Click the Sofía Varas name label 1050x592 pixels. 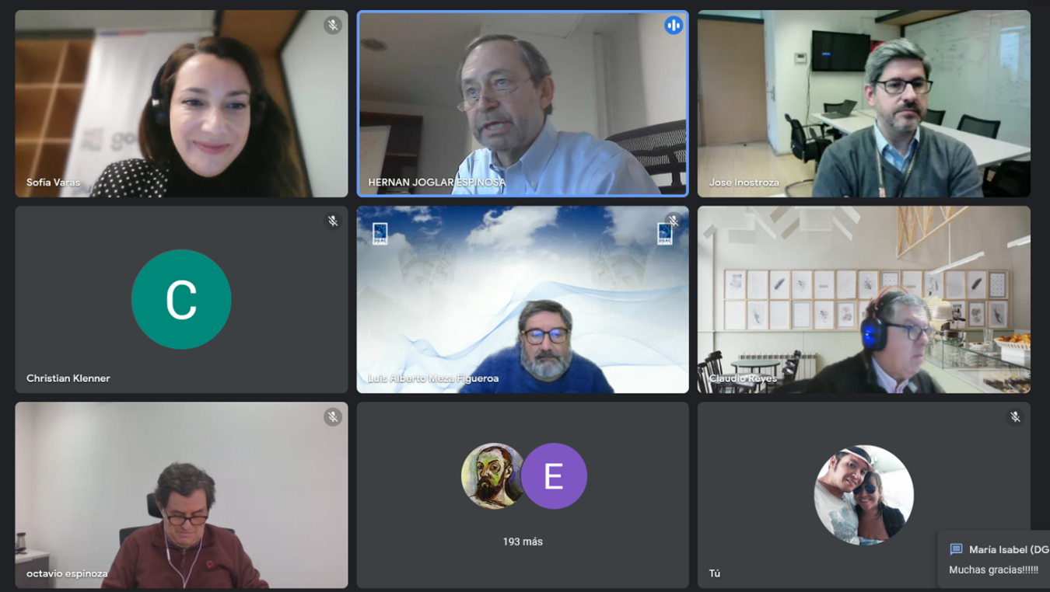(x=53, y=183)
